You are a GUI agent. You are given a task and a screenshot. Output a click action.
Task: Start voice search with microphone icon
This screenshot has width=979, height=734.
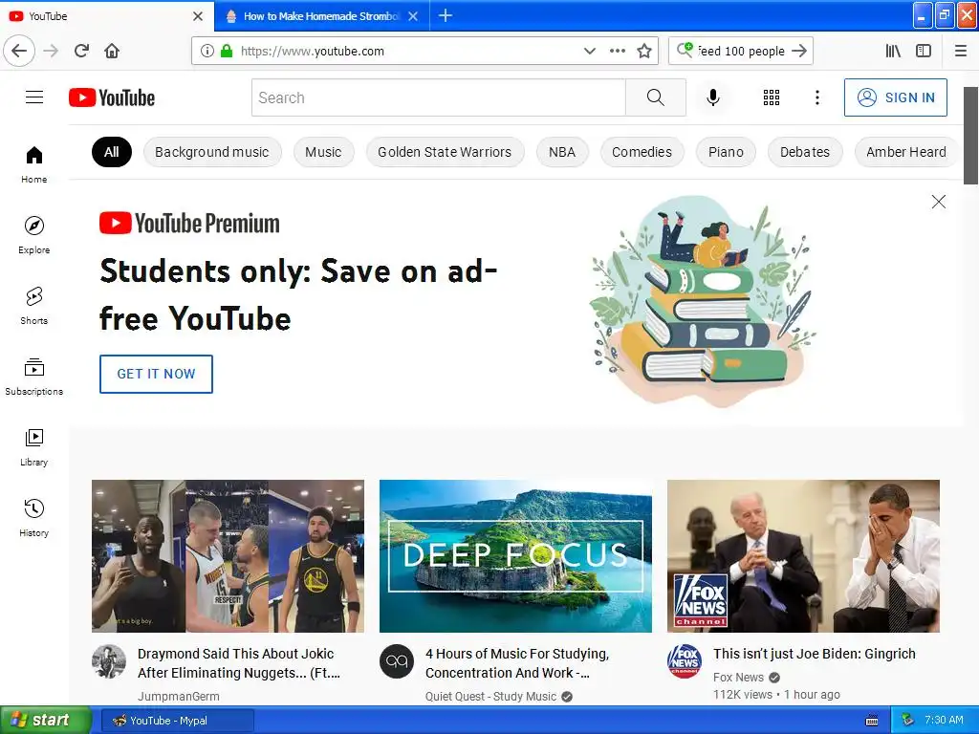pos(713,97)
